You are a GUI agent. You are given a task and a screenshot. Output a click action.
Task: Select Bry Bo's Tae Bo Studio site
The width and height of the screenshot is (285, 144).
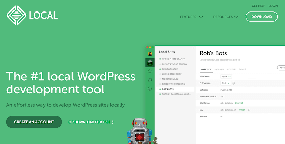pos(175,64)
